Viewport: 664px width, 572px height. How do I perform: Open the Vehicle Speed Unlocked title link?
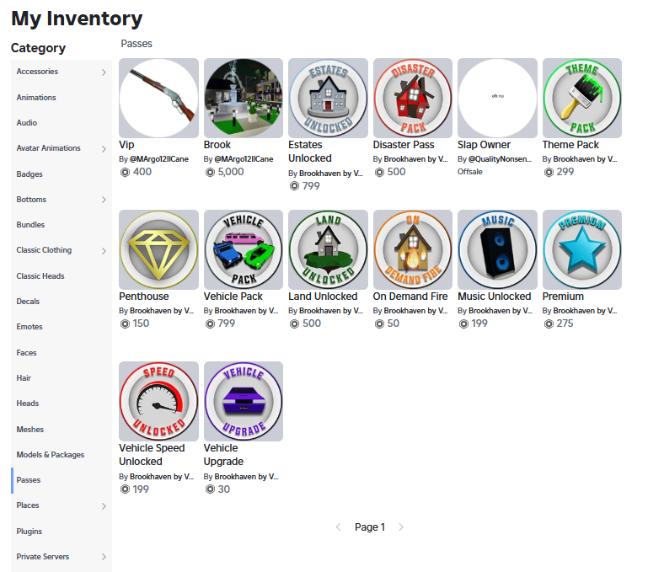(x=152, y=455)
